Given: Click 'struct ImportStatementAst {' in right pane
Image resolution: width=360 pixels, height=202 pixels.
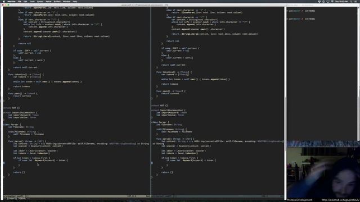Looking at the screenshot, I should pyautogui.click(x=168, y=110).
